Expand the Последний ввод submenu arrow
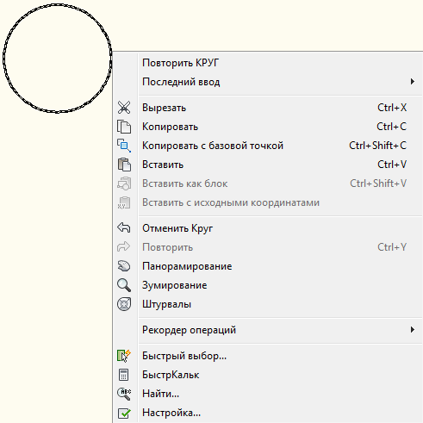The image size is (423, 423). (413, 82)
